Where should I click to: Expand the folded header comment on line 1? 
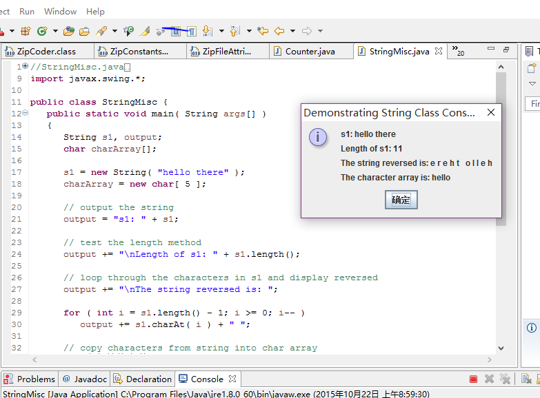(25, 65)
